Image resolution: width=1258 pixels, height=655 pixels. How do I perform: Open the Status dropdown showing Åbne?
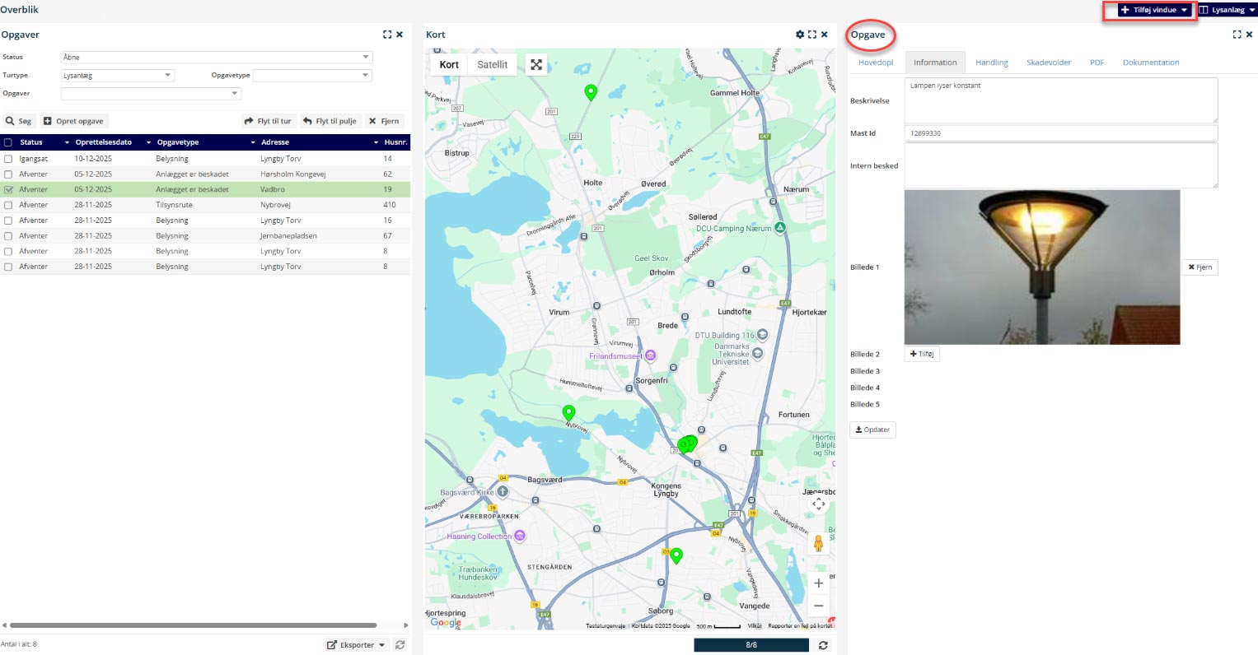[x=217, y=57]
